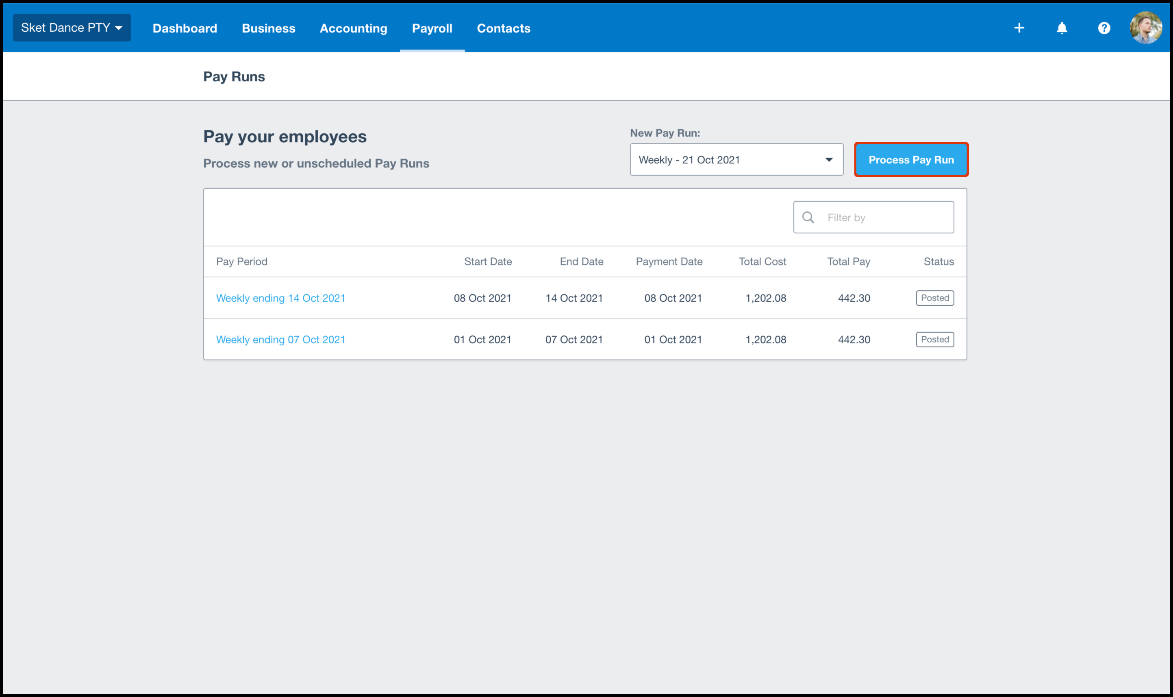Open the New Pay Run dropdown
This screenshot has height=697, width=1173.
pos(736,160)
